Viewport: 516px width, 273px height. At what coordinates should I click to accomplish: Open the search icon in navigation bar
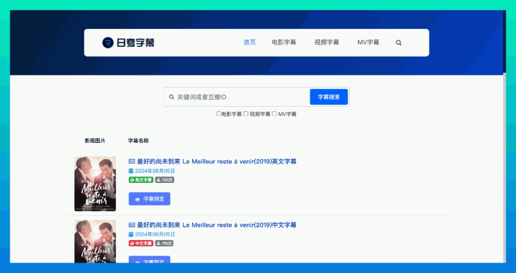point(399,42)
